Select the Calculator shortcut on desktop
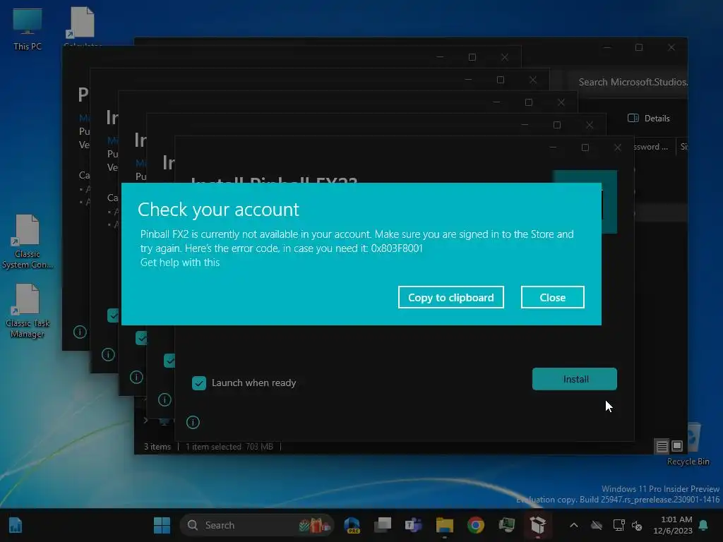Image resolution: width=723 pixels, height=542 pixels. (x=83, y=27)
